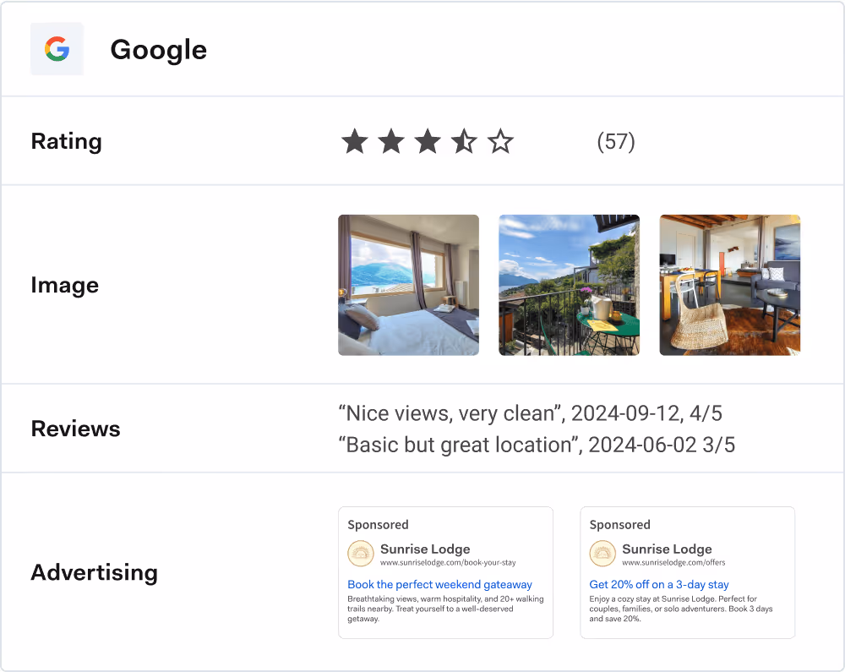This screenshot has height=672, width=845.
Task: Click the "Advertising" row label
Action: pyautogui.click(x=94, y=572)
